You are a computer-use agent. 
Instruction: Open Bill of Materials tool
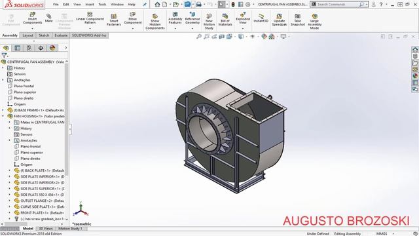click(x=225, y=20)
